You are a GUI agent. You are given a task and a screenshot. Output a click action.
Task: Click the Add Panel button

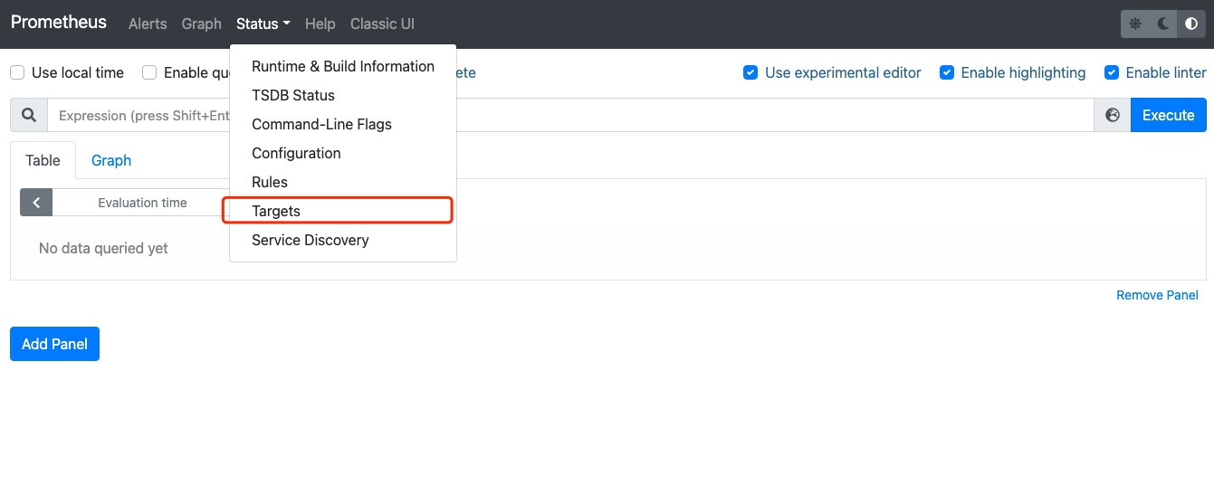[54, 344]
